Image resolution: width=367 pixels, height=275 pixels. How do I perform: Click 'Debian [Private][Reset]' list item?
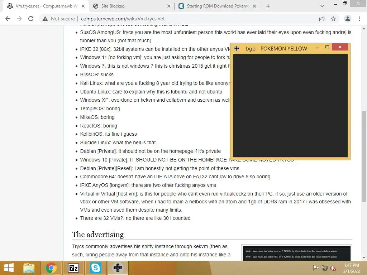(x=159, y=168)
